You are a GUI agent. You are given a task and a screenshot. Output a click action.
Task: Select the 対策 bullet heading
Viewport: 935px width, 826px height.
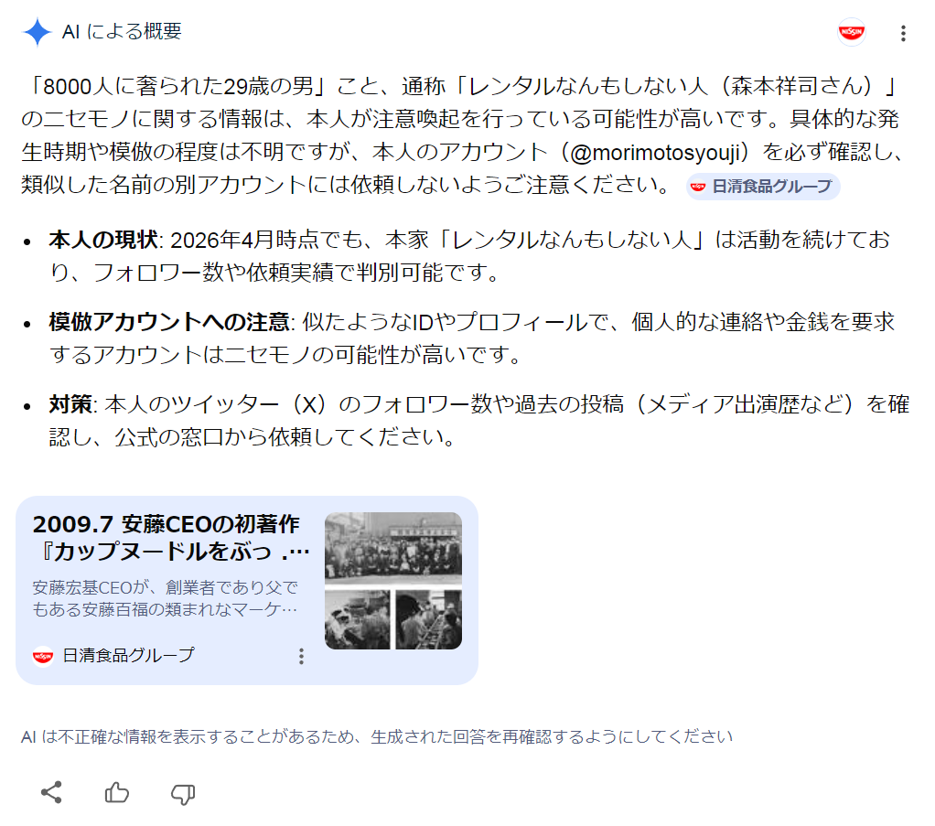point(70,404)
